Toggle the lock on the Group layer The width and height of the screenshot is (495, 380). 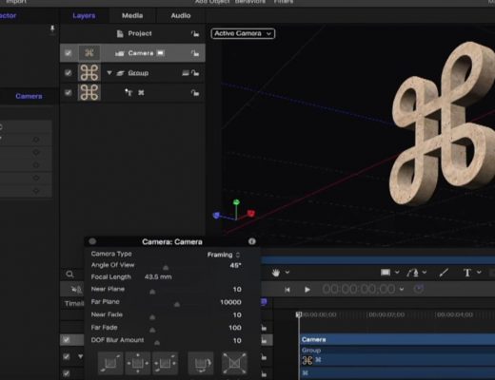click(x=195, y=73)
